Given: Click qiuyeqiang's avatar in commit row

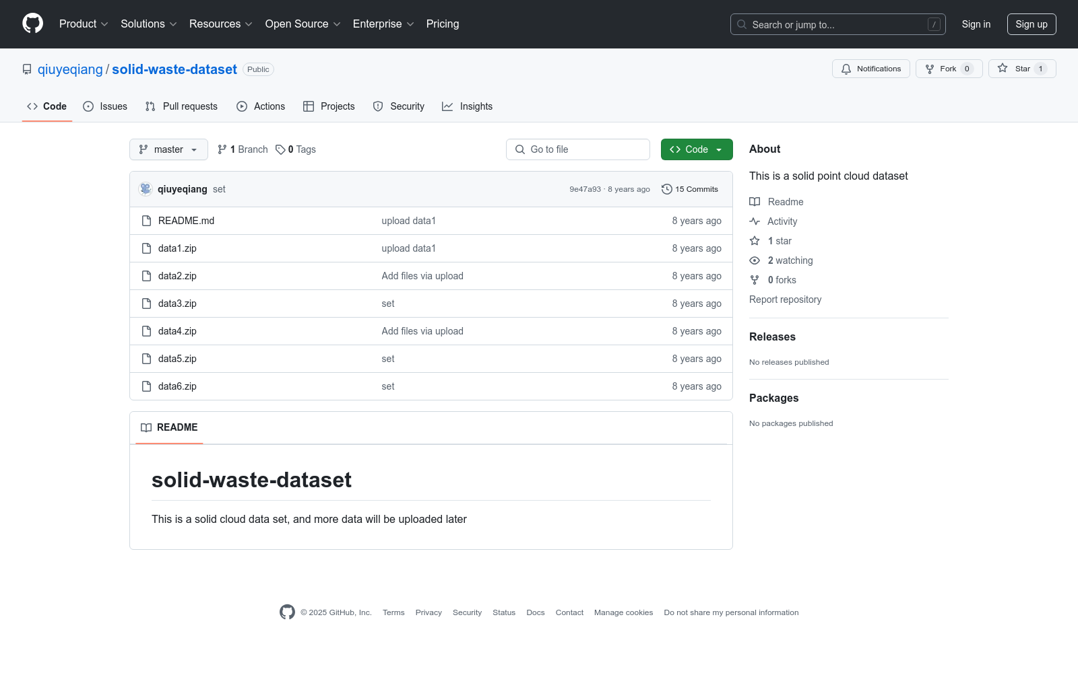Looking at the screenshot, I should (x=146, y=189).
